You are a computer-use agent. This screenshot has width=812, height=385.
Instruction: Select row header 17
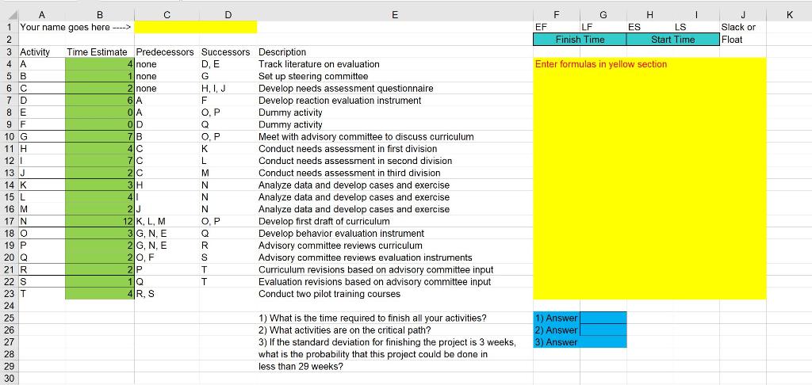pyautogui.click(x=9, y=222)
